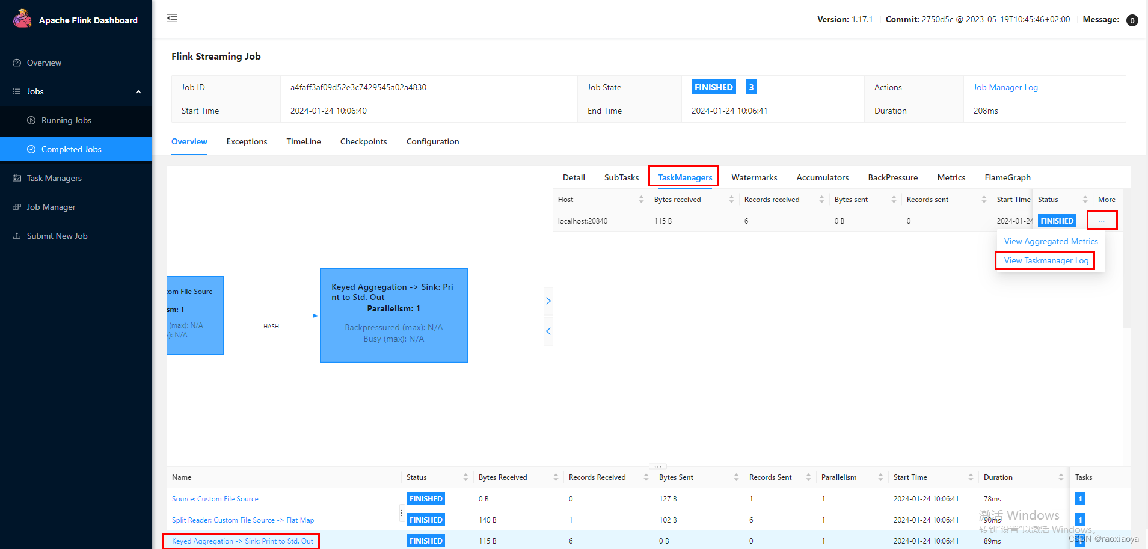Viewport: 1148px width, 549px height.
Task: Click the Apache Flink squirrel logo
Action: coord(22,19)
